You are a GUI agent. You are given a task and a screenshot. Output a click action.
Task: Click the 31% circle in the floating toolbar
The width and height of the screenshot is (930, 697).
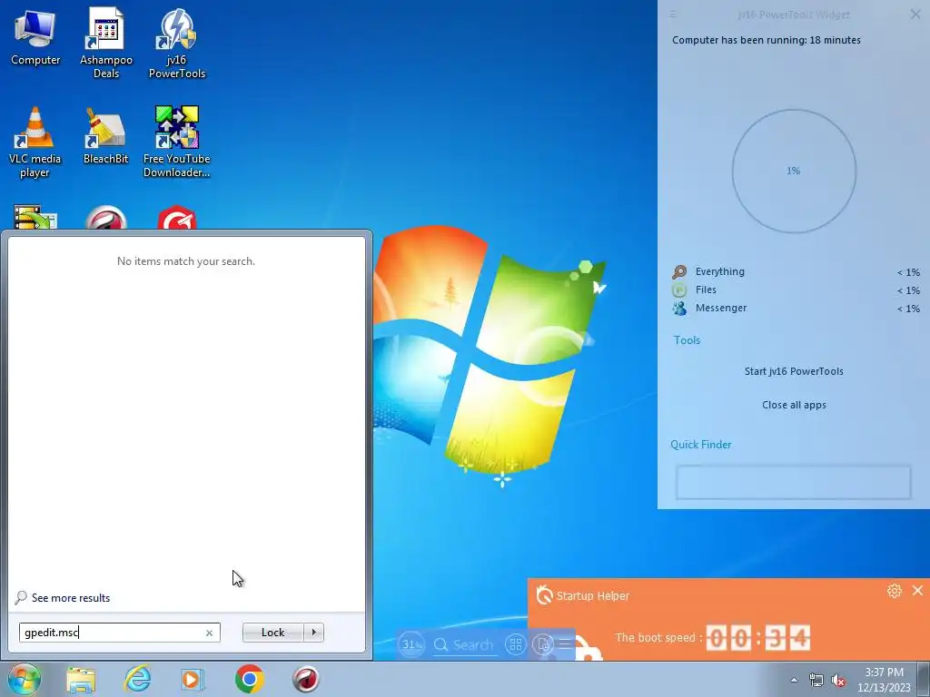[411, 644]
